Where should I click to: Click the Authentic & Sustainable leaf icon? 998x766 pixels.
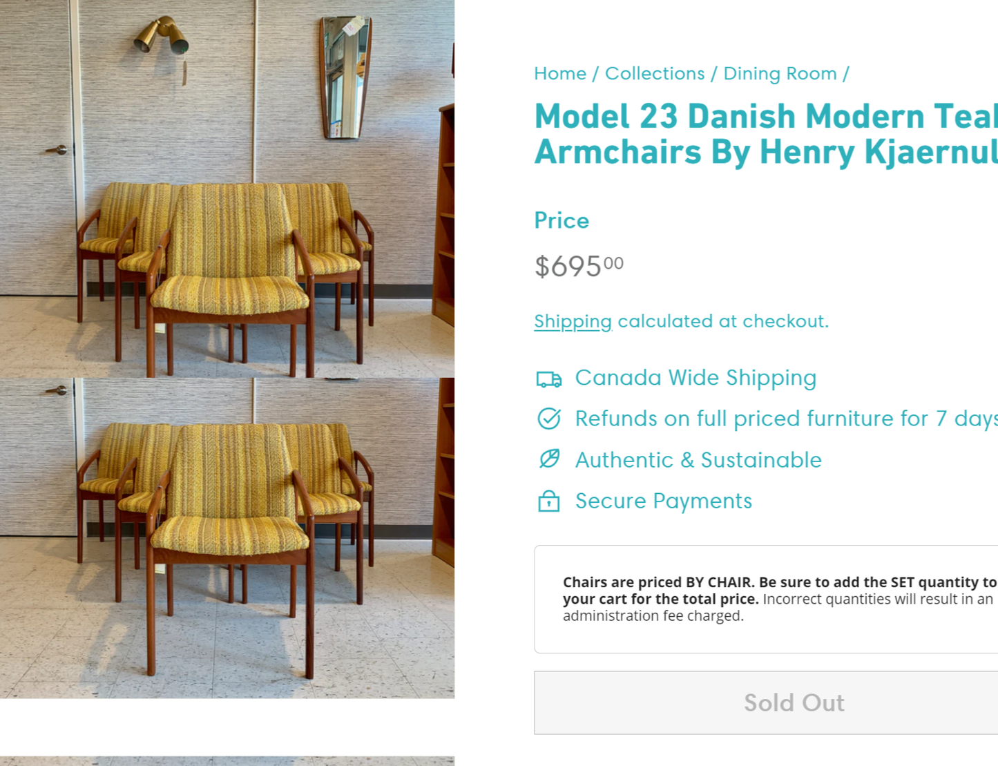click(549, 459)
